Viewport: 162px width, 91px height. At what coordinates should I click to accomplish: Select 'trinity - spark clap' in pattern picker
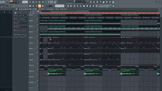(x=20, y=15)
